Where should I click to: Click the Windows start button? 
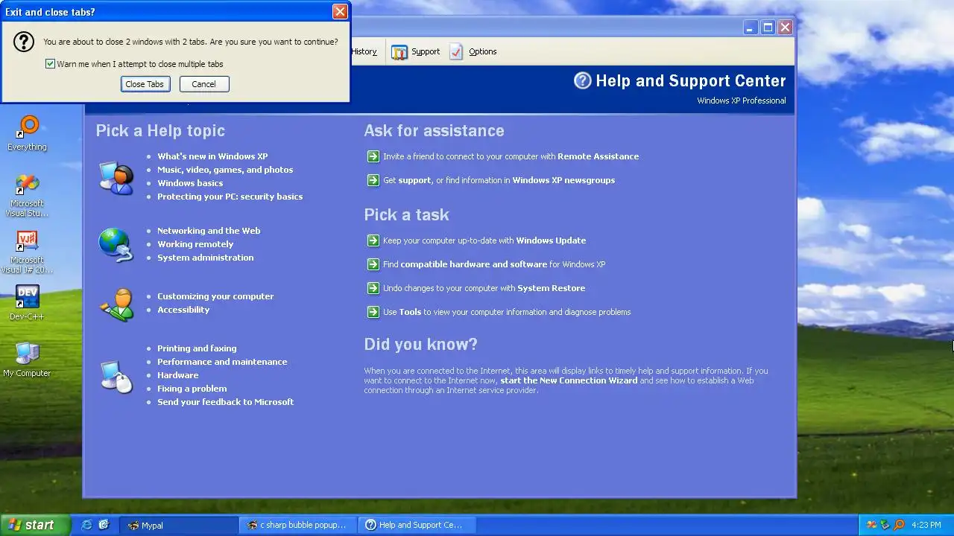(35, 525)
